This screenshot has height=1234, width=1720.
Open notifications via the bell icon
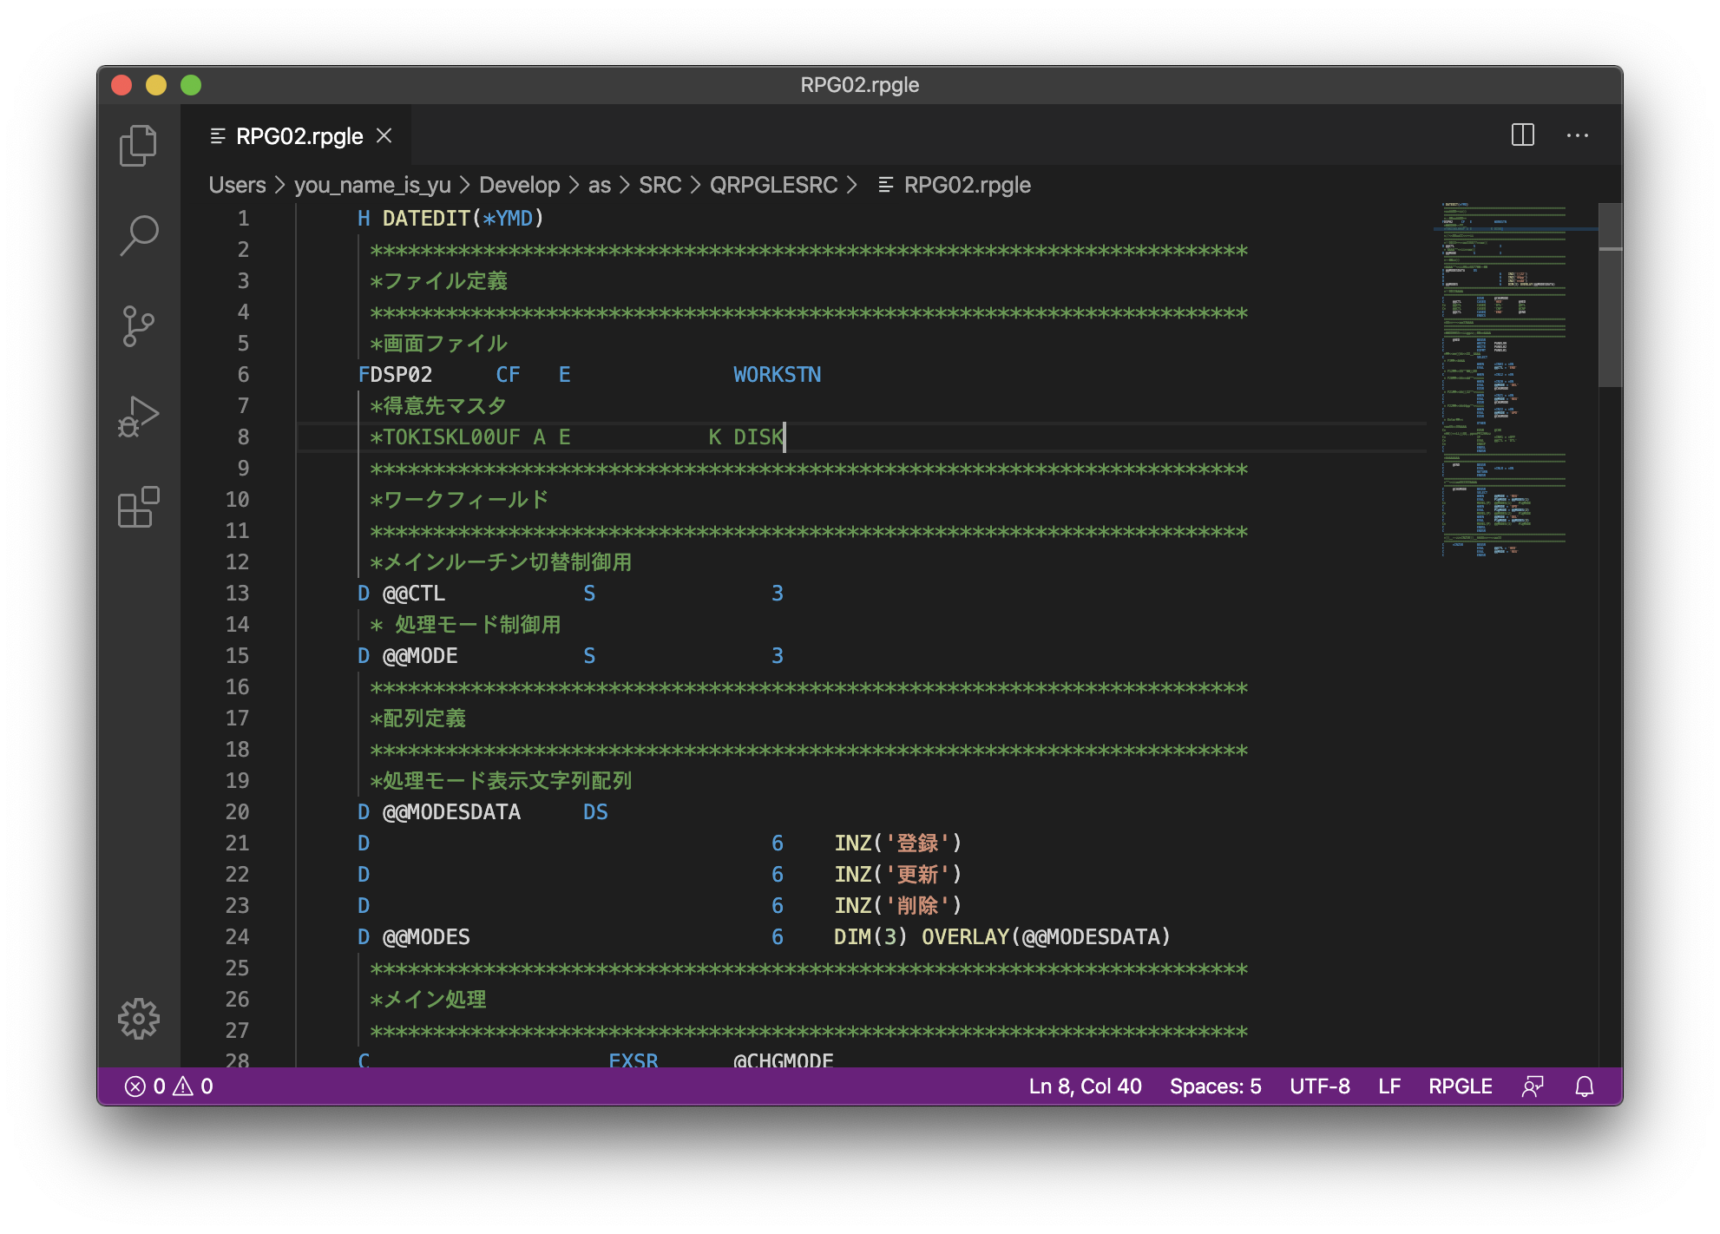click(1585, 1086)
